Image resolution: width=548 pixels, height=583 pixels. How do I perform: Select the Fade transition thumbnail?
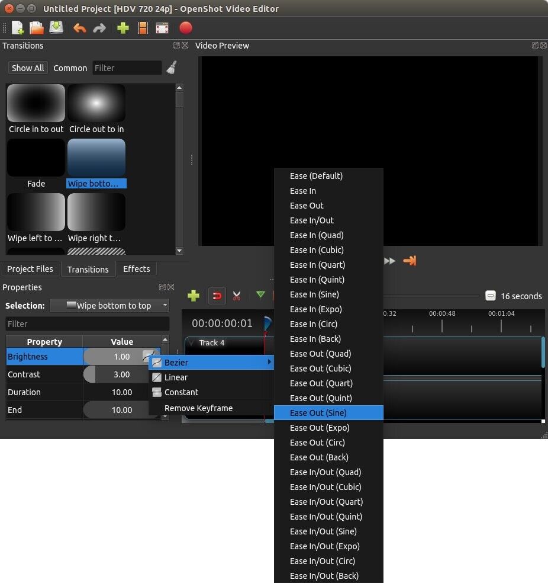(x=36, y=157)
